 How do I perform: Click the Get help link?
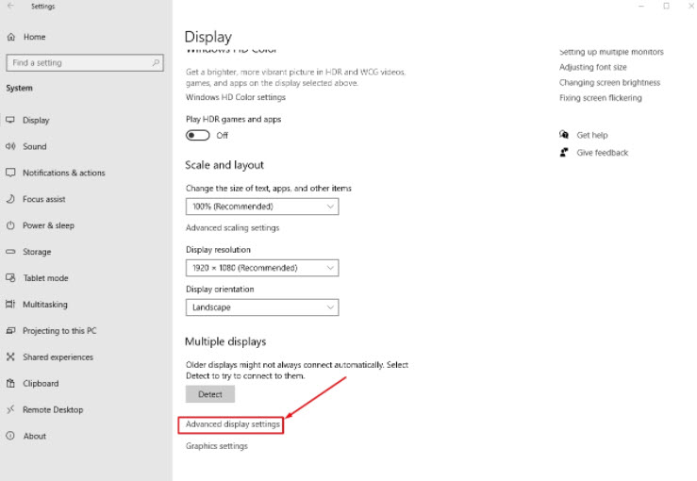tap(592, 135)
